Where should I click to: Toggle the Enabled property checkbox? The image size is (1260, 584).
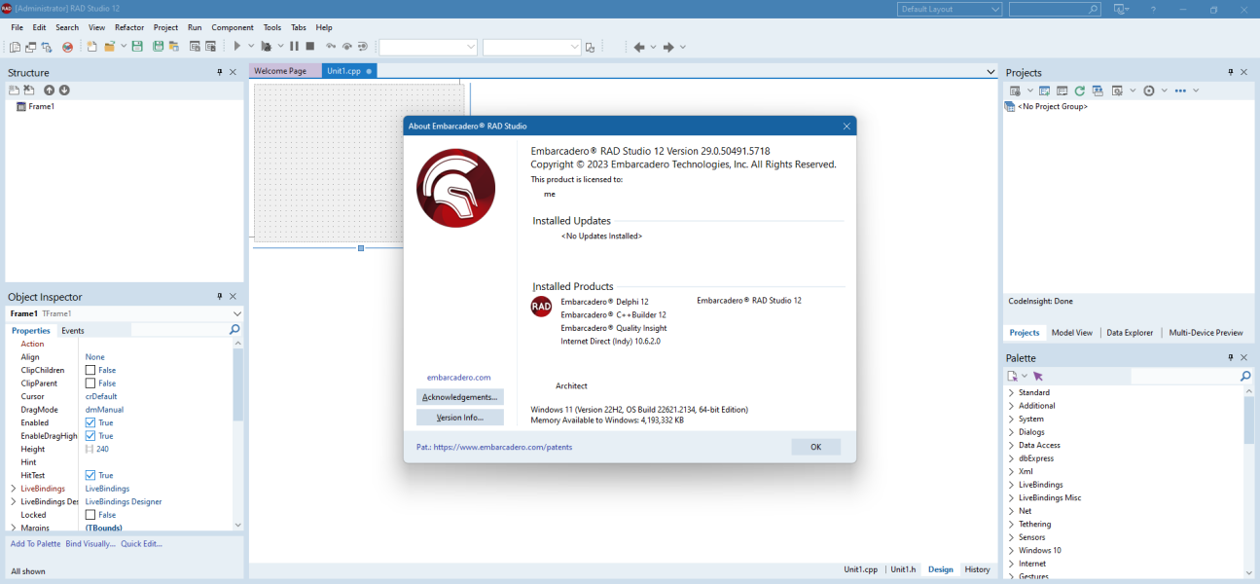(x=90, y=422)
